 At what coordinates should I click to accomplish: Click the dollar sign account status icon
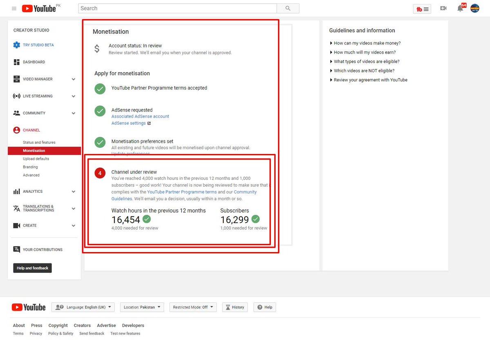tap(97, 49)
